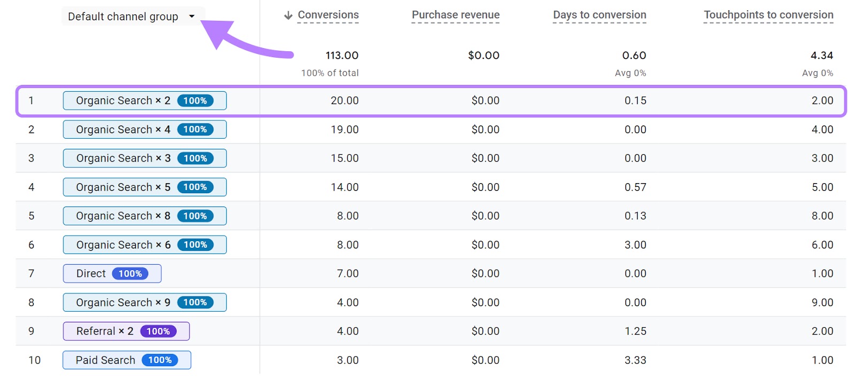Image resolution: width=856 pixels, height=387 pixels.
Task: Select the Organic Search × 2 path chip
Action: pos(123,100)
